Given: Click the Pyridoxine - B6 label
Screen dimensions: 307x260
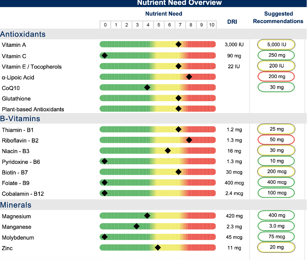Looking at the screenshot, I should (x=21, y=162).
